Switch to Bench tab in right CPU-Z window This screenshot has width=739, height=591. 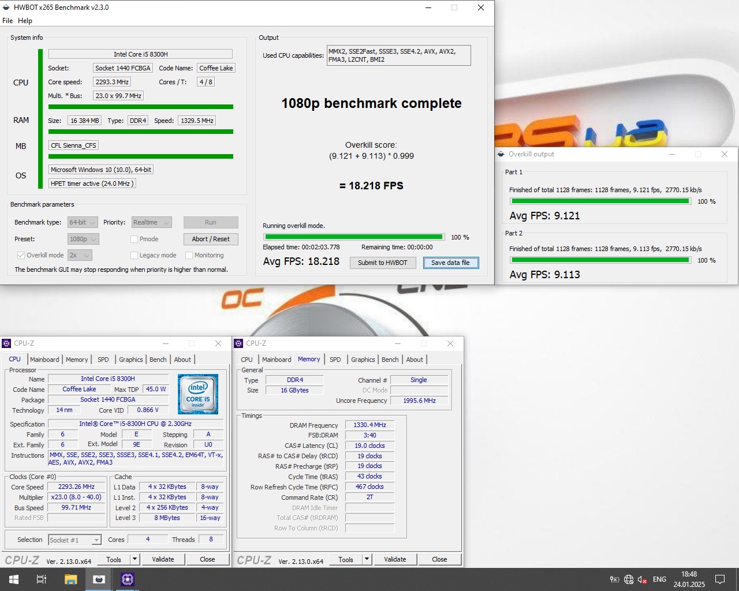390,360
